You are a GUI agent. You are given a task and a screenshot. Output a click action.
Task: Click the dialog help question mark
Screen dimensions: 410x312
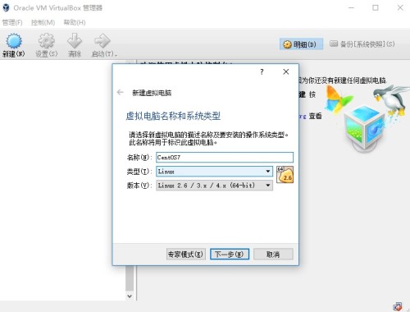coord(262,71)
